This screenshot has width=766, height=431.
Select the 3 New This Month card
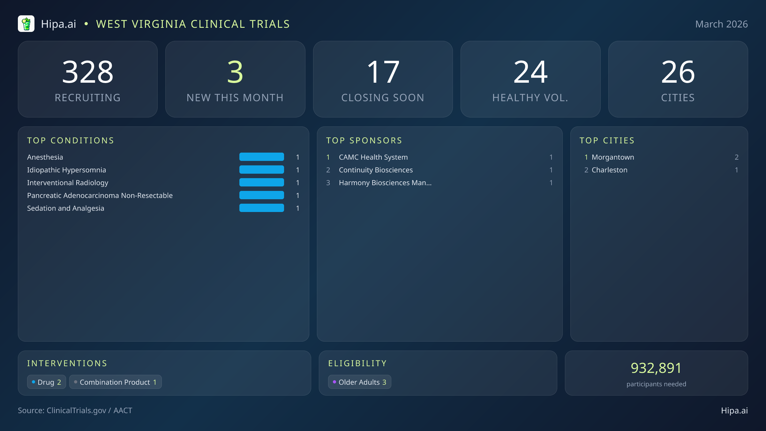click(x=236, y=79)
